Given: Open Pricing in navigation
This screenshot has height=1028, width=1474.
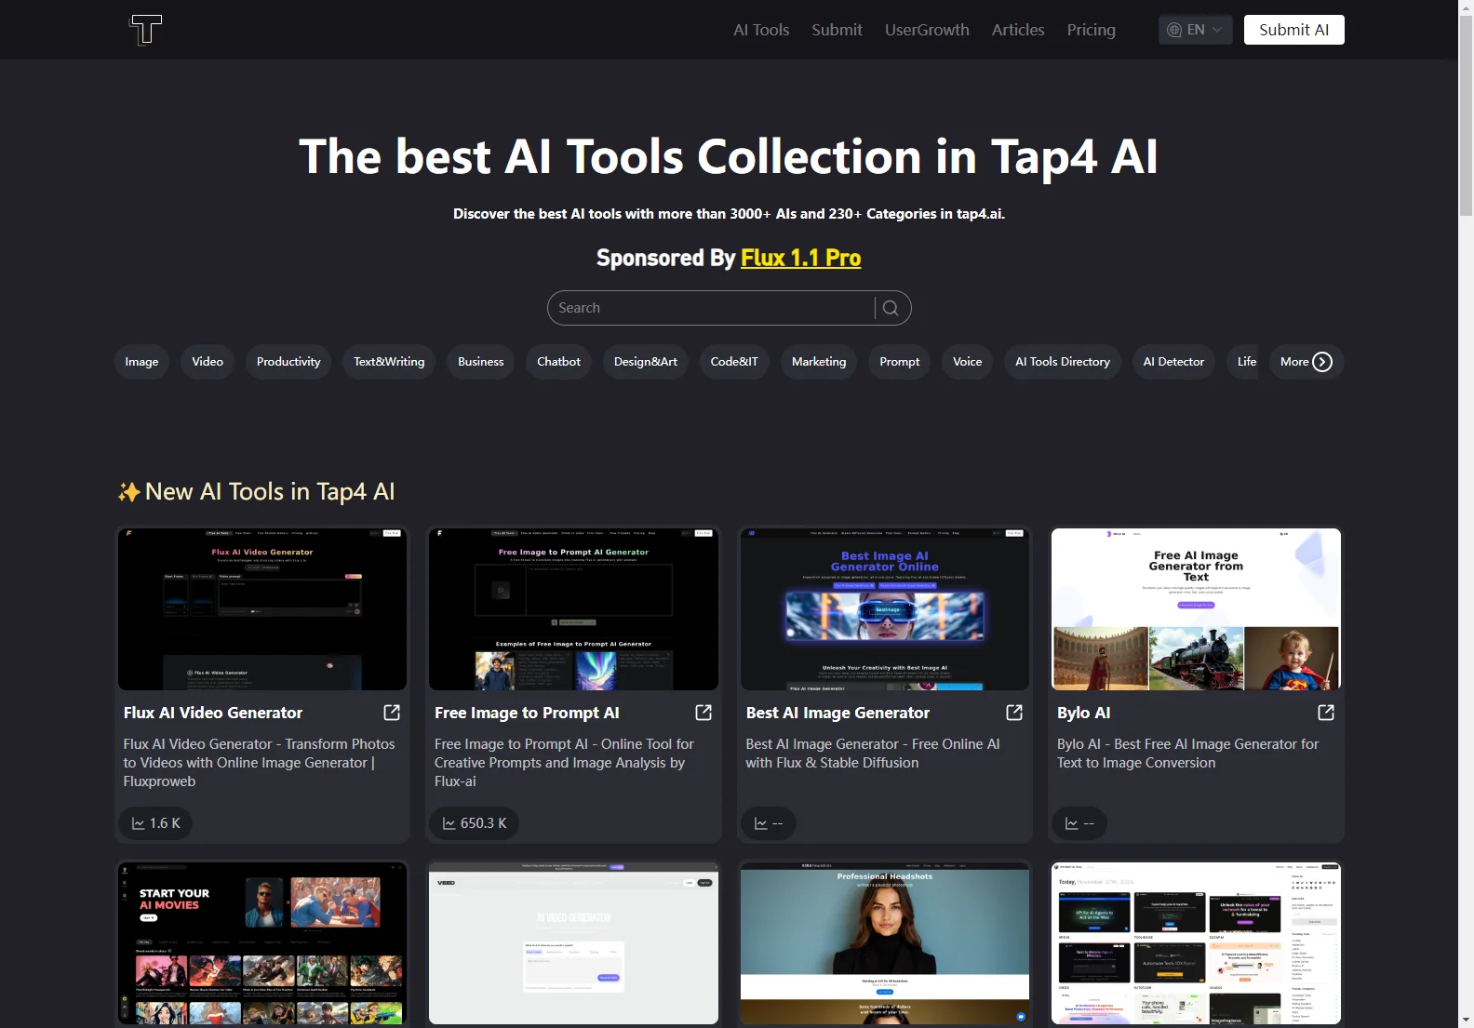Looking at the screenshot, I should 1091,30.
